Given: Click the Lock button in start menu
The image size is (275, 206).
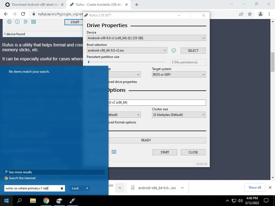Looking at the screenshot, I should click(x=75, y=188).
